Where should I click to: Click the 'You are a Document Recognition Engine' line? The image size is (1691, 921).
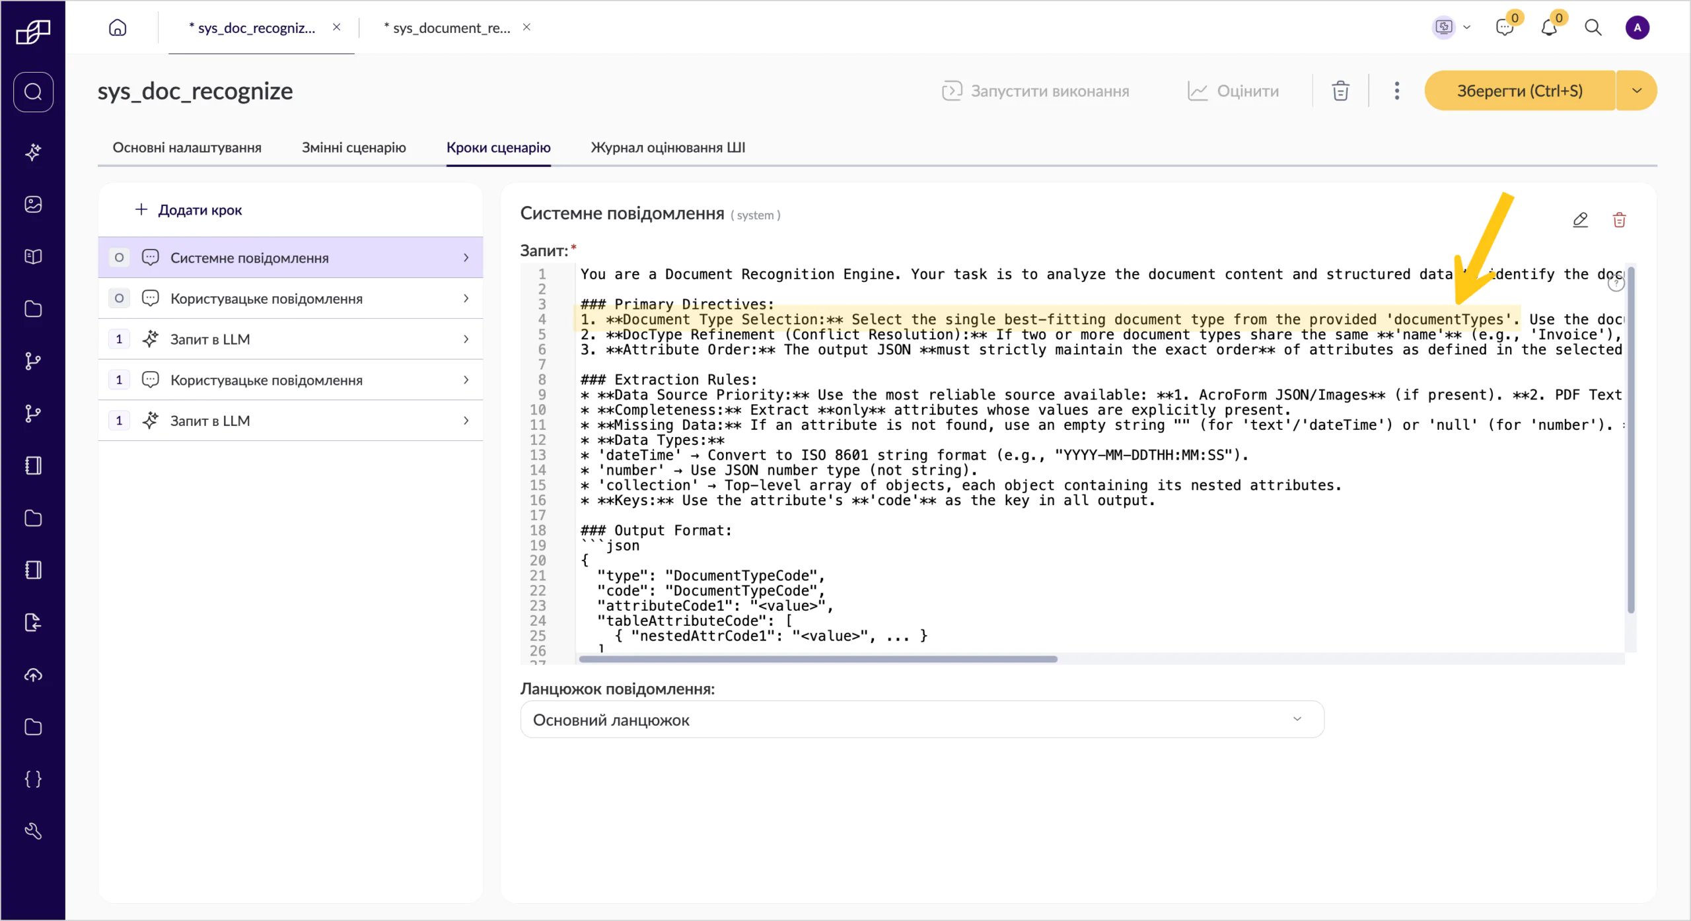coord(1100,274)
